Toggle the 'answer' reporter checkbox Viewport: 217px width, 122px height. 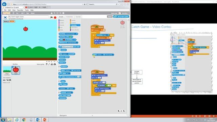coord(59,50)
